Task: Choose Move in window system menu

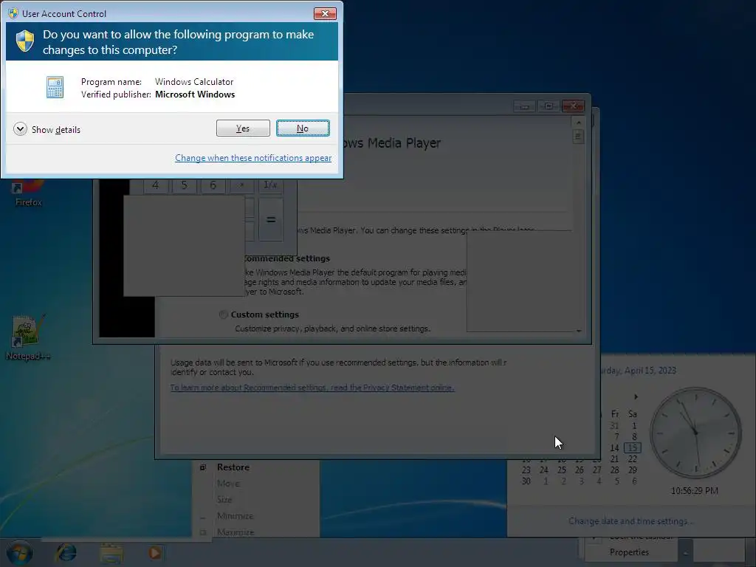Action: [x=228, y=483]
